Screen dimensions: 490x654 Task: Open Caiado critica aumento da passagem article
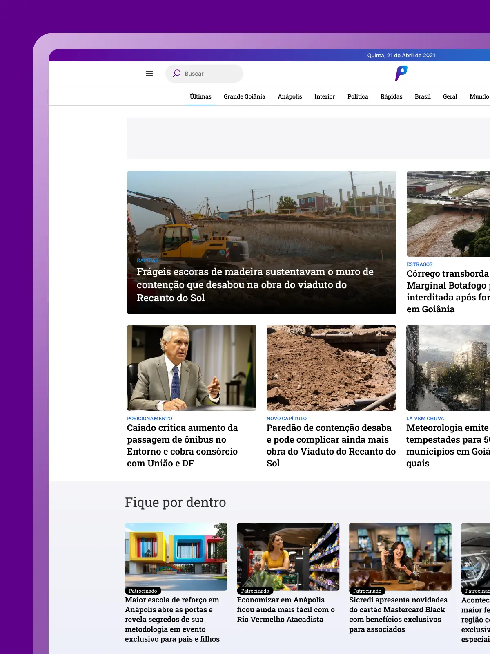[x=183, y=446]
